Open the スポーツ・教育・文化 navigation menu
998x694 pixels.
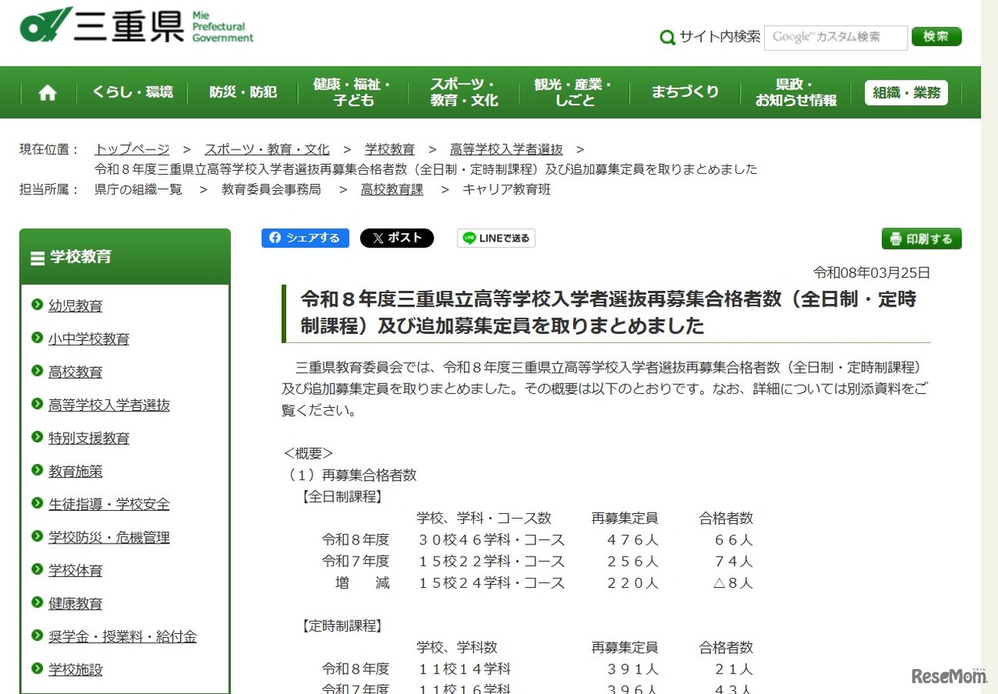[x=463, y=92]
